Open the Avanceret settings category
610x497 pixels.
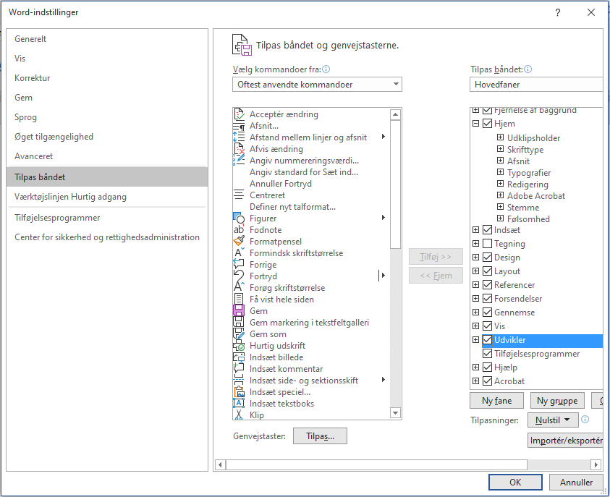34,156
